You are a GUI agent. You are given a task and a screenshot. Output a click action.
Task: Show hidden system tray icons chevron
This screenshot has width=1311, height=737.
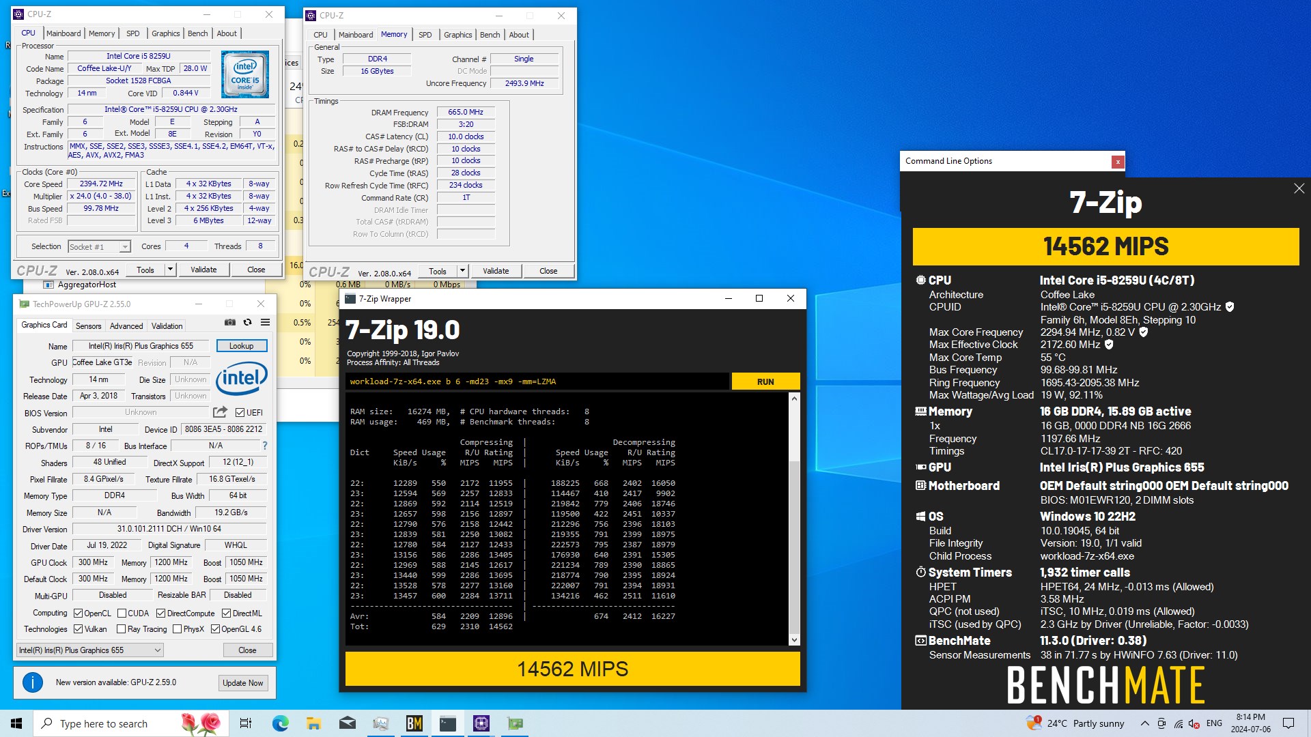pyautogui.click(x=1144, y=723)
